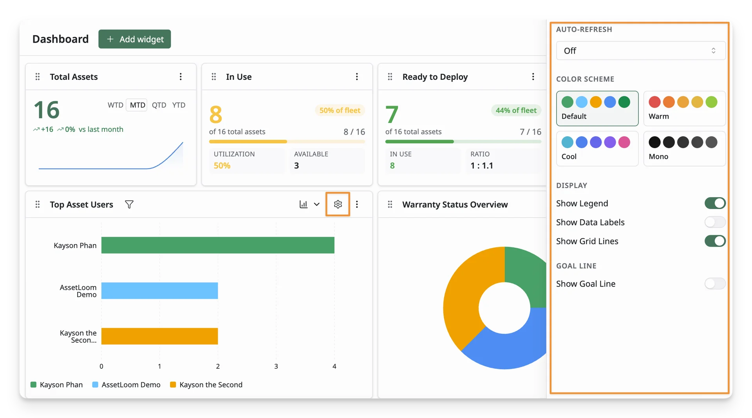Click Kayson Phan legend entry

pos(57,385)
